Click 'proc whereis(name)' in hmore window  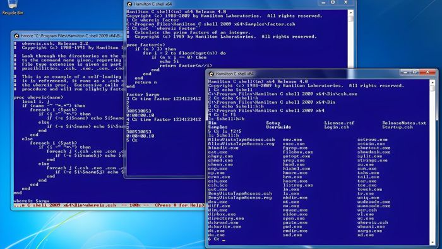tap(39, 97)
